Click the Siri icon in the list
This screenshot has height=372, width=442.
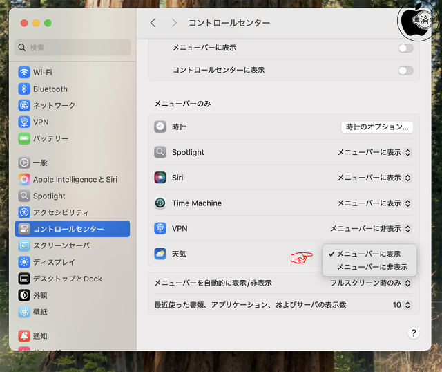(x=160, y=178)
